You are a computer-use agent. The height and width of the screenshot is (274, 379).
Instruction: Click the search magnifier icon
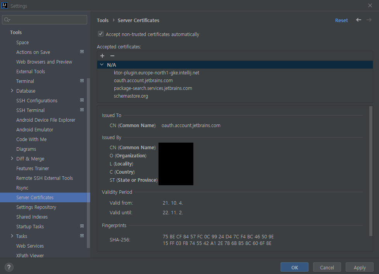pyautogui.click(x=7, y=20)
